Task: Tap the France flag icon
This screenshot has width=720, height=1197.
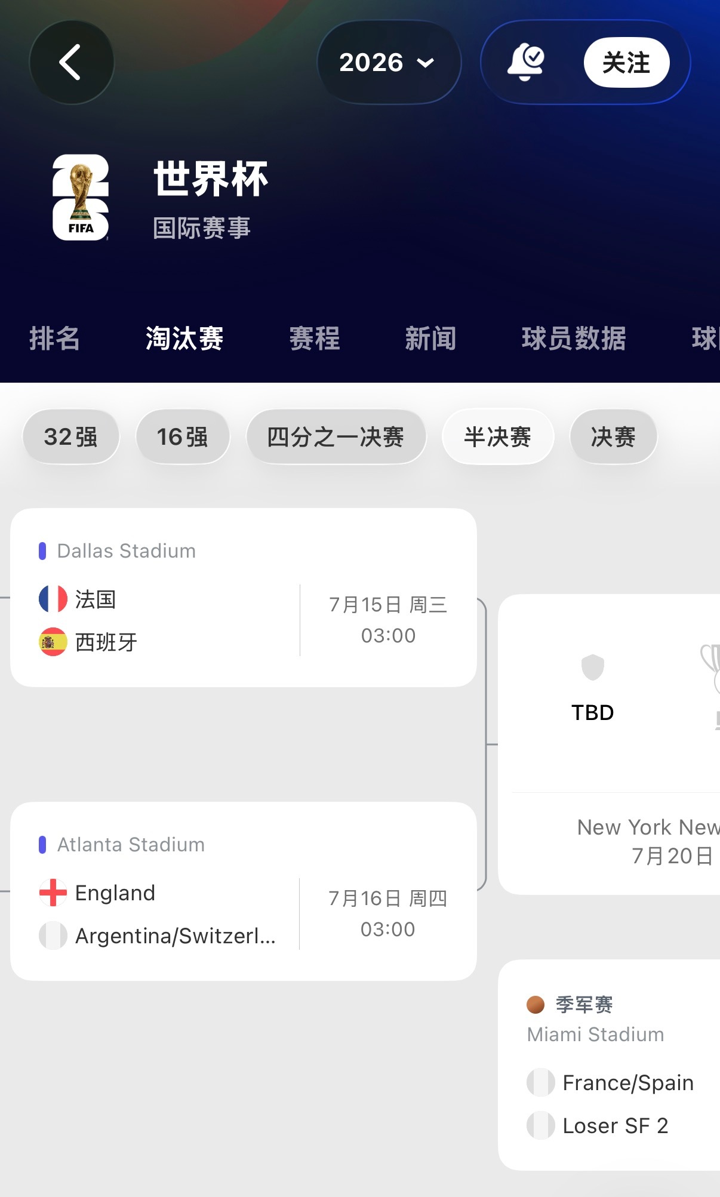Action: click(53, 599)
